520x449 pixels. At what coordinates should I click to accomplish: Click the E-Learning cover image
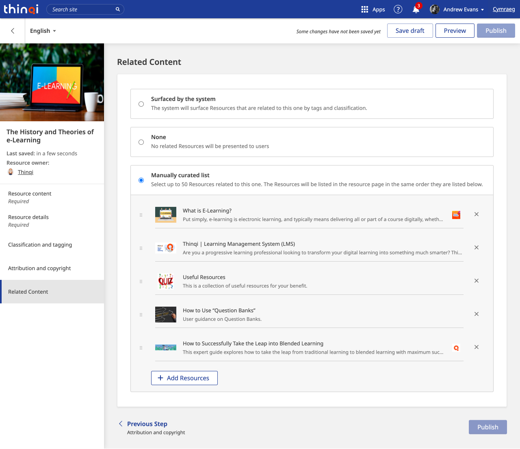click(x=52, y=82)
